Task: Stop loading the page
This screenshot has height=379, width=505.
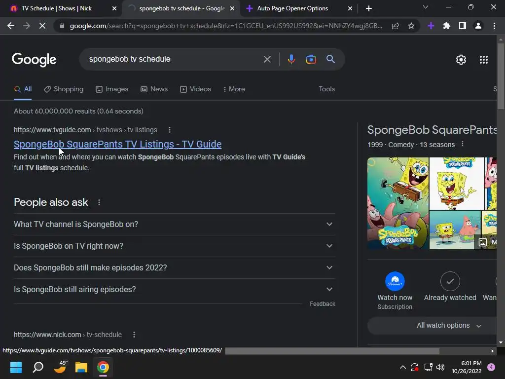Action: (x=42, y=26)
